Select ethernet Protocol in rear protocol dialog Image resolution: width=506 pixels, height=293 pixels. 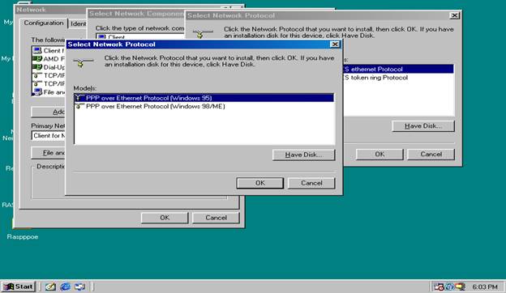(x=399, y=69)
